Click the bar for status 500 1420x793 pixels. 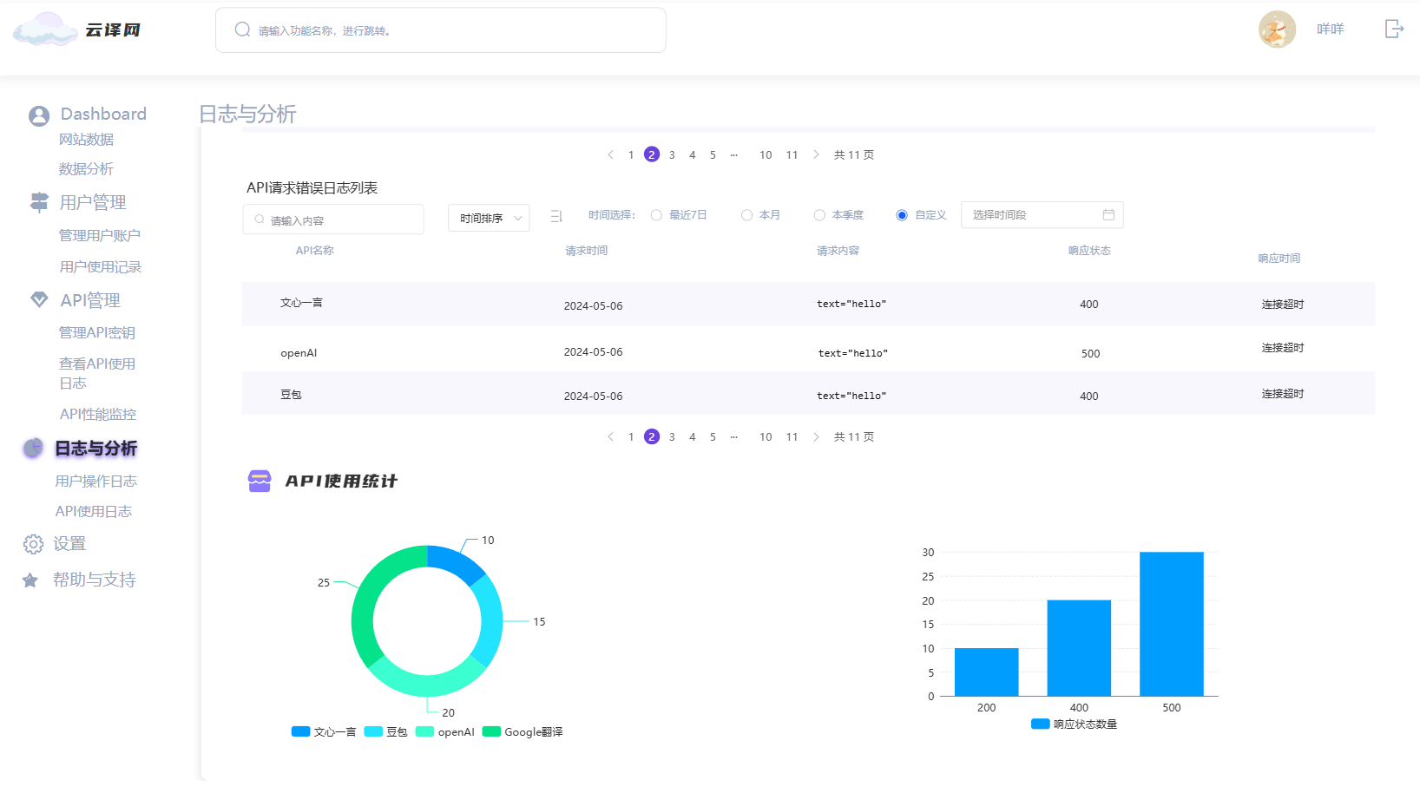coord(1171,624)
